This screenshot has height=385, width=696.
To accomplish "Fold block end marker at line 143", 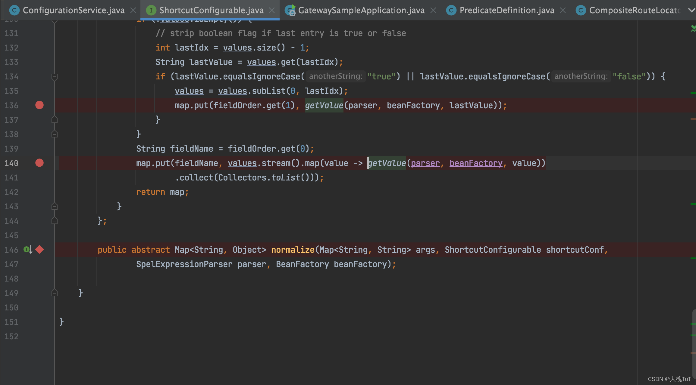I will [55, 206].
